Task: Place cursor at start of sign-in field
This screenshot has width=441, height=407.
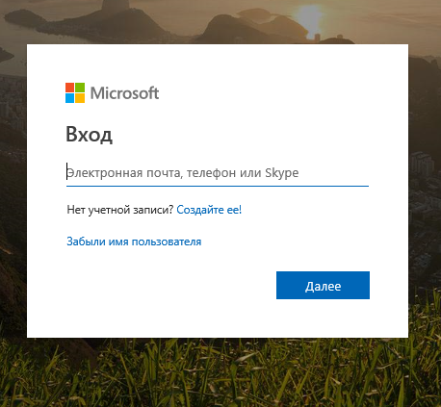Action: (x=67, y=171)
